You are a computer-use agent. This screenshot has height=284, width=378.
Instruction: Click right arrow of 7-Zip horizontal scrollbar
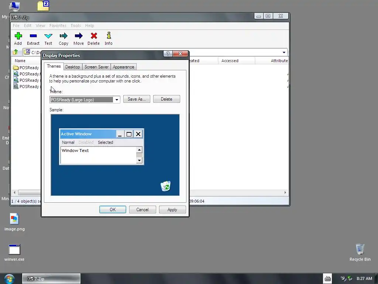(285, 192)
